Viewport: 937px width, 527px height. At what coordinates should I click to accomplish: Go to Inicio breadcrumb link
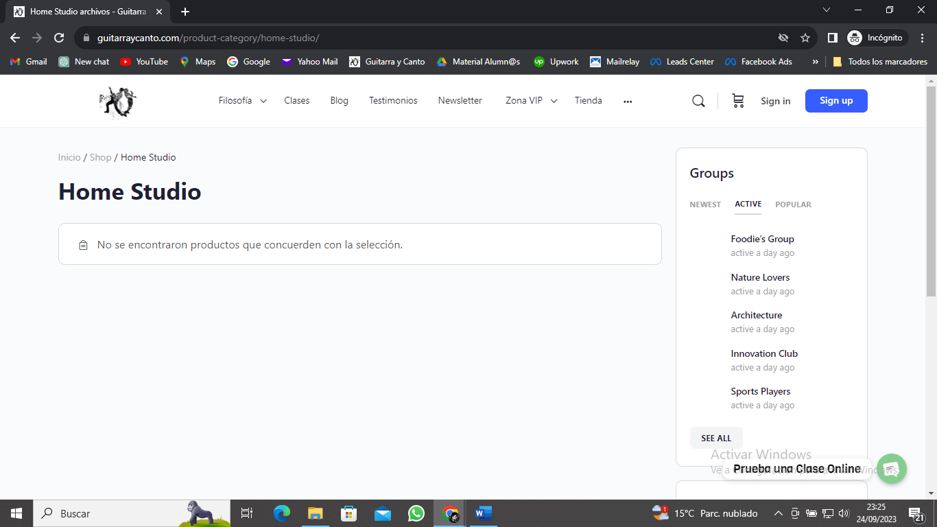[x=69, y=157]
